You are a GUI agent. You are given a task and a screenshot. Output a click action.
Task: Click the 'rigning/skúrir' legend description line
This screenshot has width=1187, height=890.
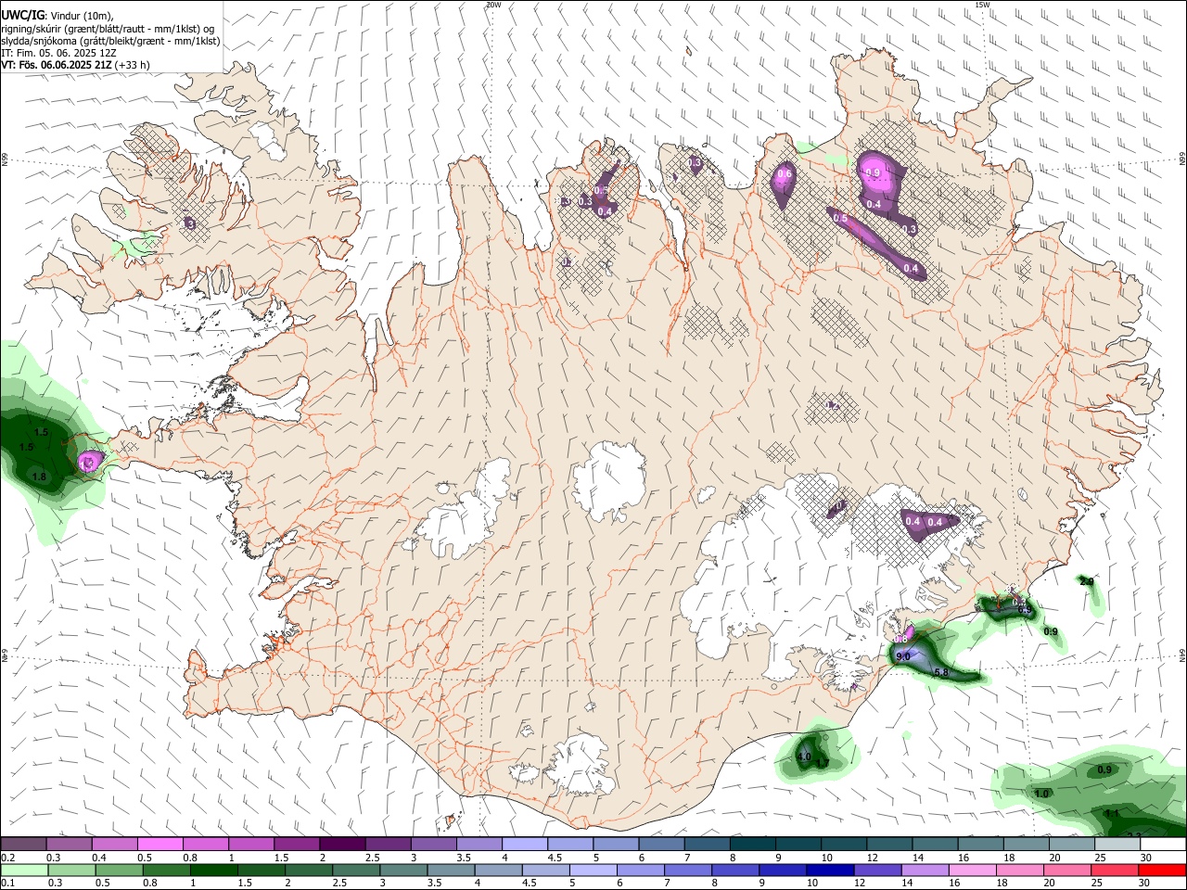point(108,28)
